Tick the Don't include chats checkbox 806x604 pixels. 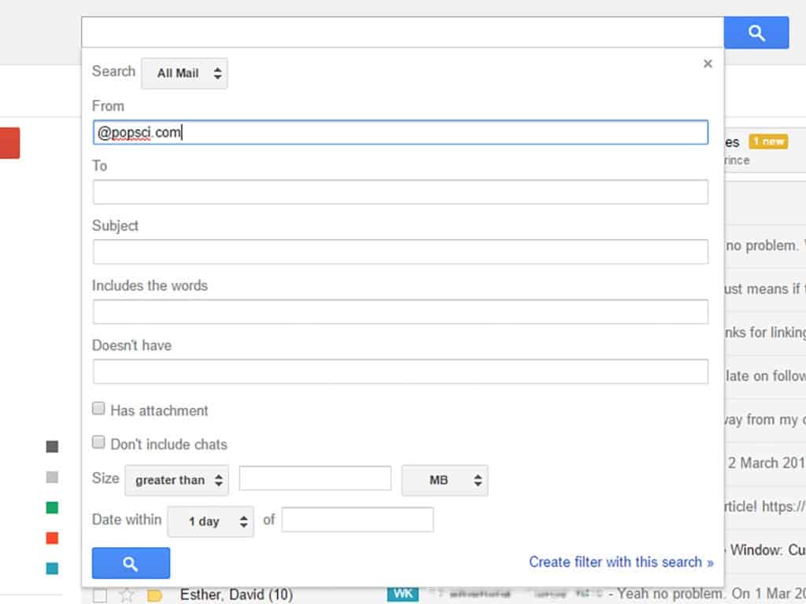(x=98, y=442)
